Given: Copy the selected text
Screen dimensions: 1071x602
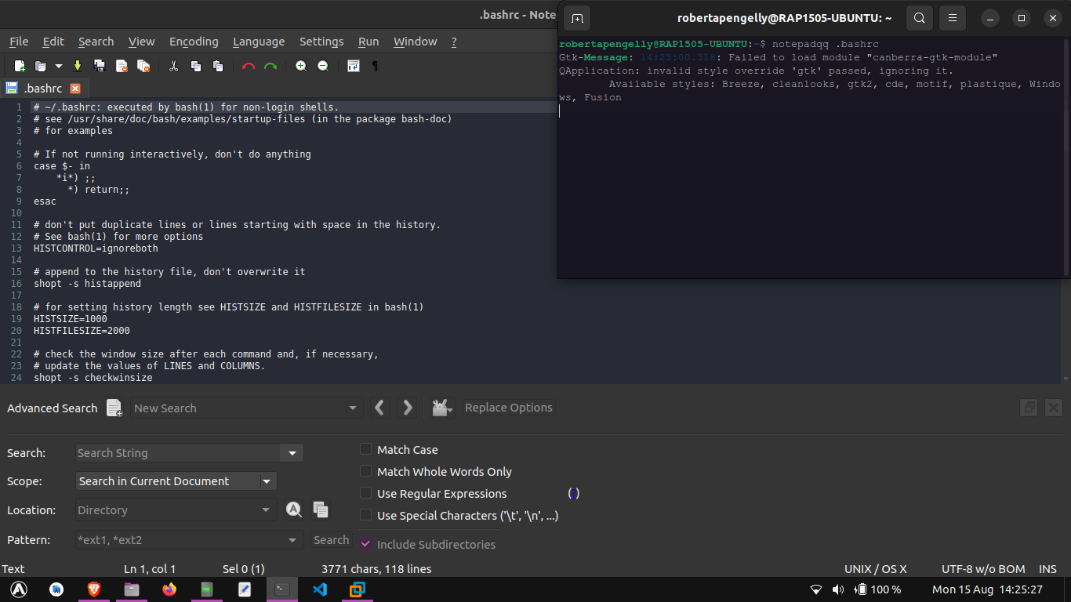Looking at the screenshot, I should pyautogui.click(x=196, y=66).
